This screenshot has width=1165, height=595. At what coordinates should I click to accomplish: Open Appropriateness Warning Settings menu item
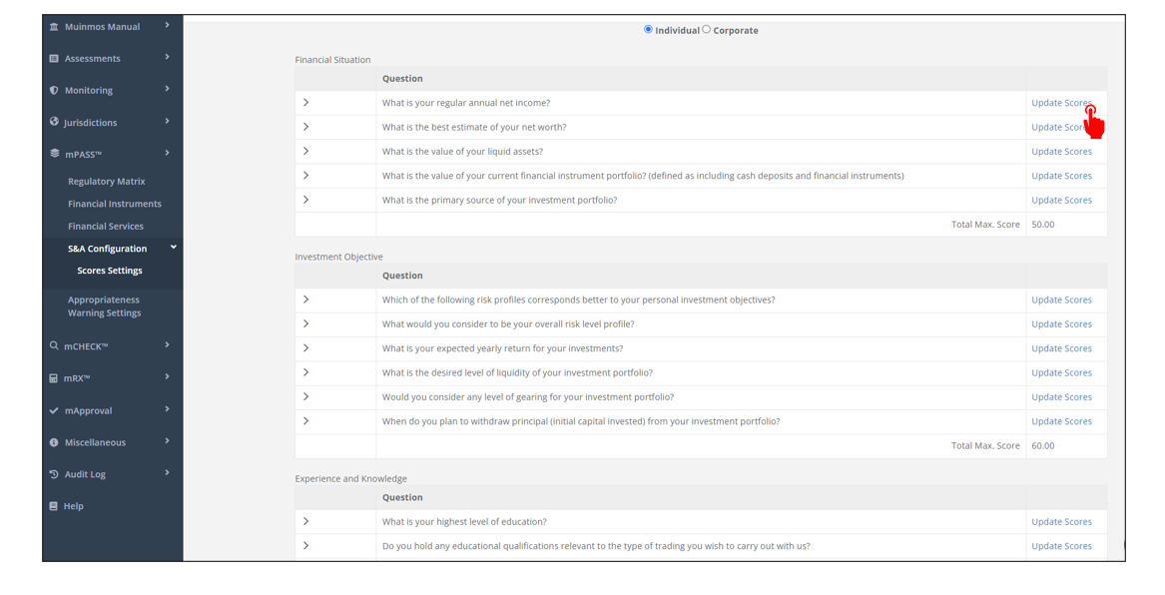tap(104, 306)
